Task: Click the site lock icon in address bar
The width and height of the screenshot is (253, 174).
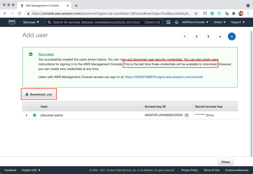Action: (28, 14)
